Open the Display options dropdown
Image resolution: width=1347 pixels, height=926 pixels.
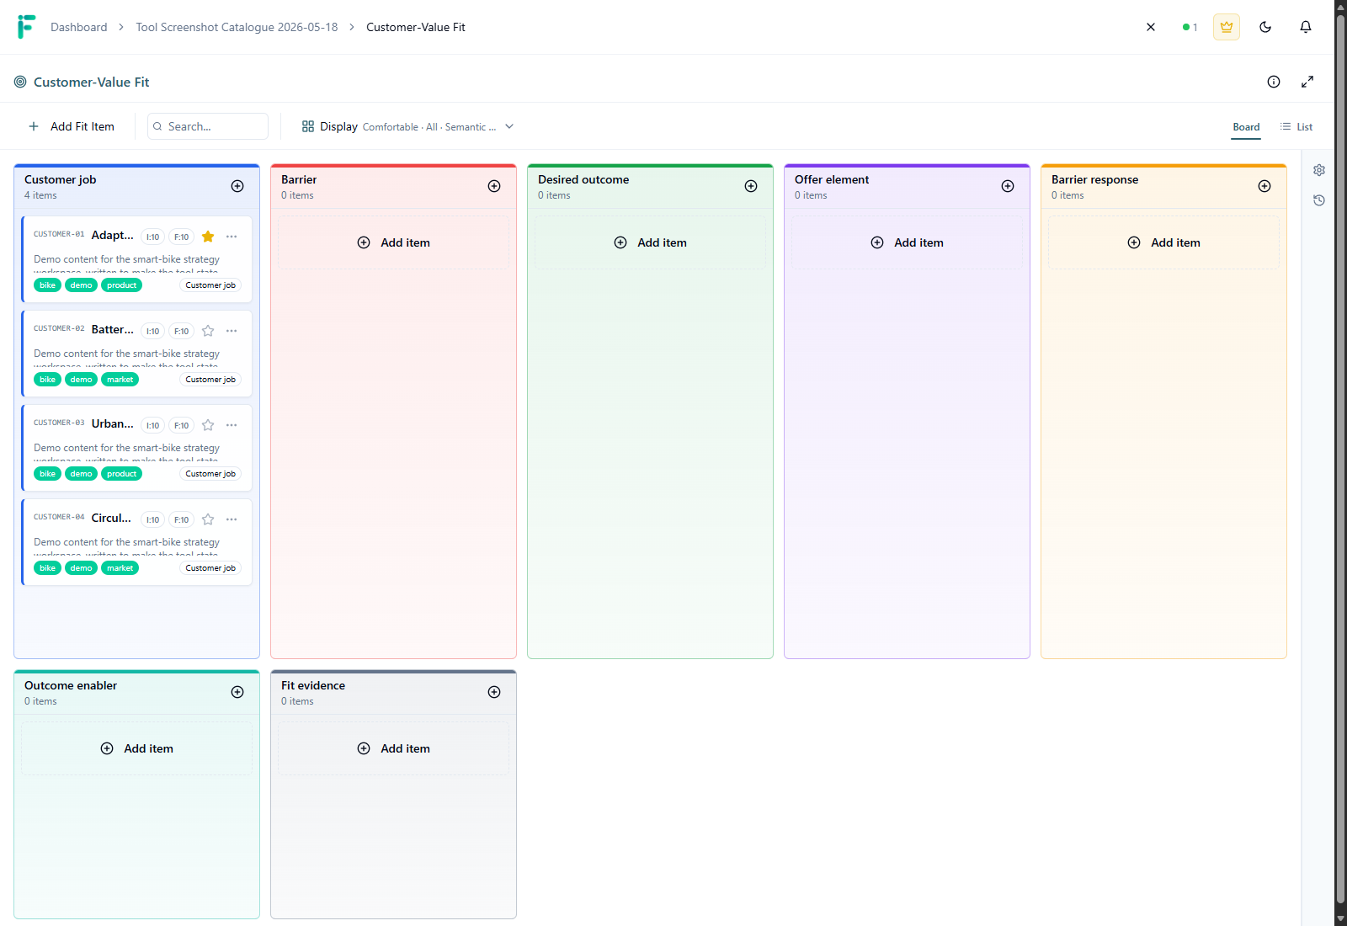(x=407, y=126)
